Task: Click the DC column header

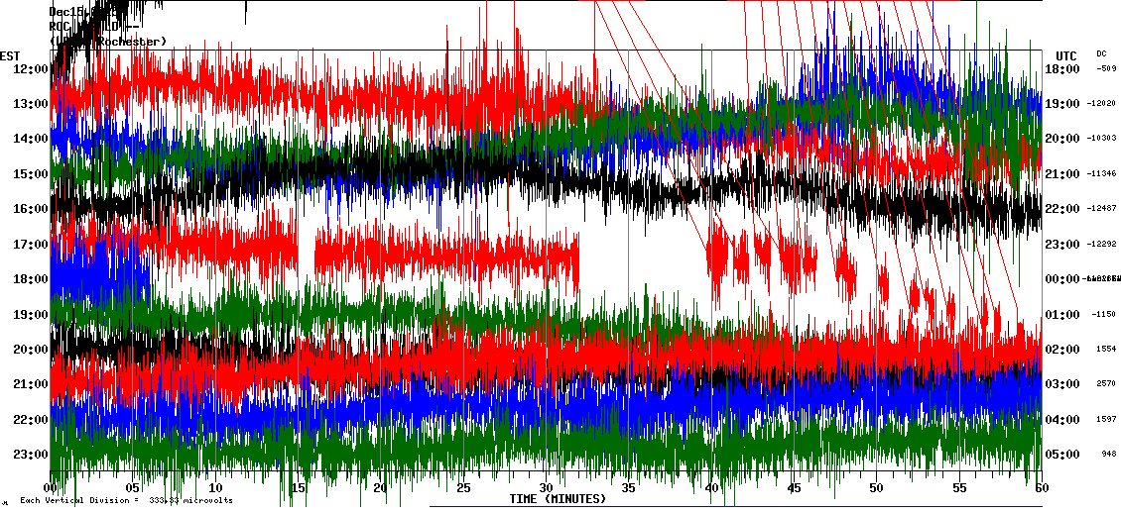Action: (x=1101, y=53)
